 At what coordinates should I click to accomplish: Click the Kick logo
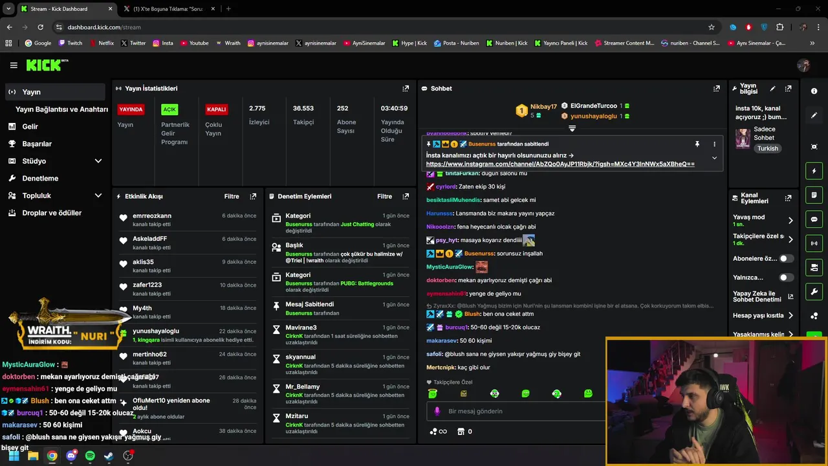[x=47, y=65]
